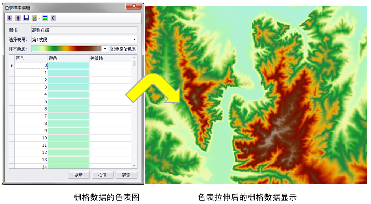Click the color stripes toolbar icon

tap(45, 18)
